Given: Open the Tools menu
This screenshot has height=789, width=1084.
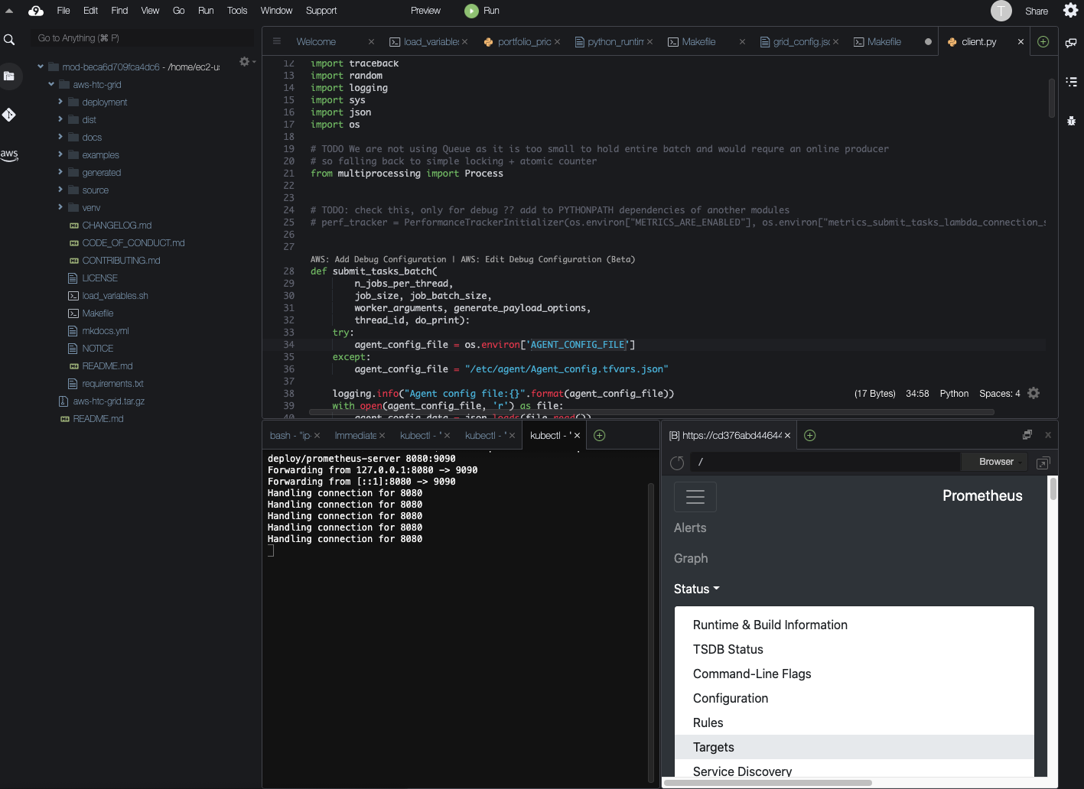Looking at the screenshot, I should [x=237, y=11].
